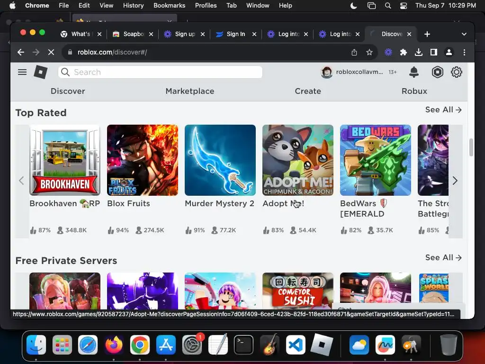Screen dimensions: 485x364
Task: Open the Profiles menu in menu bar
Action: (206, 6)
